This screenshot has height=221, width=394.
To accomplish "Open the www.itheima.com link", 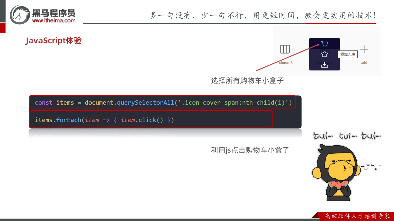I will click(x=54, y=20).
